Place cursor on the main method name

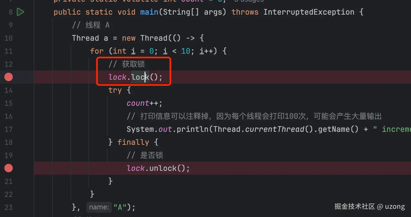pyautogui.click(x=149, y=12)
